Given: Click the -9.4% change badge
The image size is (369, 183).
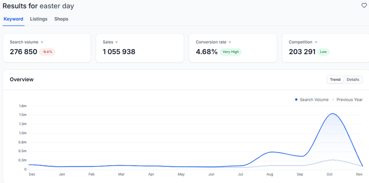Looking at the screenshot, I should pyautogui.click(x=47, y=52).
